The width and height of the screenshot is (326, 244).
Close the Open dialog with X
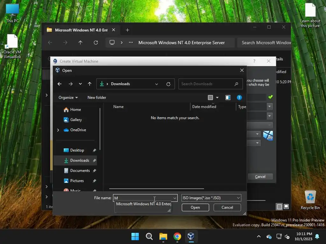pos(242,70)
